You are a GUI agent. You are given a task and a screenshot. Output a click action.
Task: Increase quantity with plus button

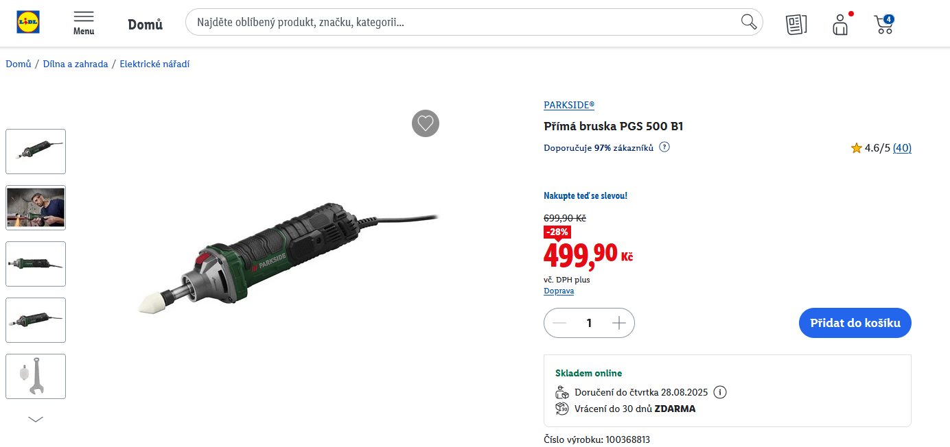click(x=619, y=323)
